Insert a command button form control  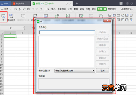119,15
